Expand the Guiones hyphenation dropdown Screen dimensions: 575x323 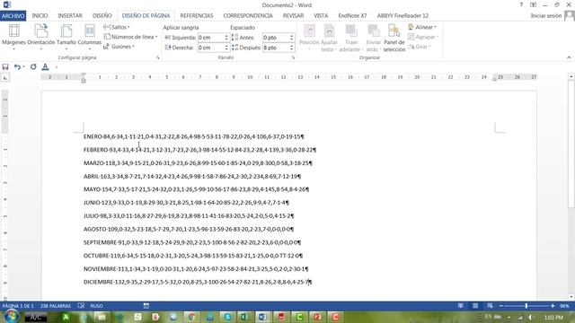pyautogui.click(x=119, y=47)
